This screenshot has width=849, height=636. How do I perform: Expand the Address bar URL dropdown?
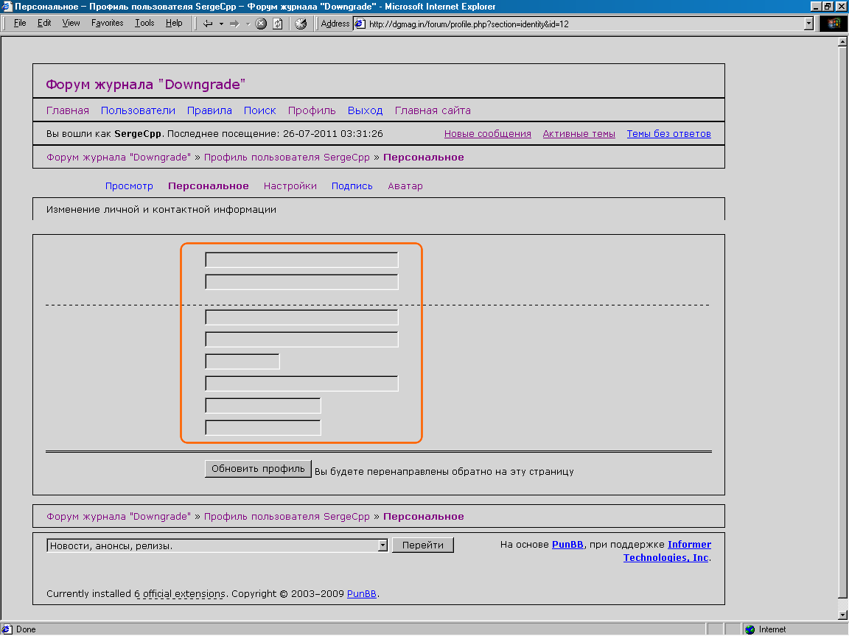pos(808,24)
